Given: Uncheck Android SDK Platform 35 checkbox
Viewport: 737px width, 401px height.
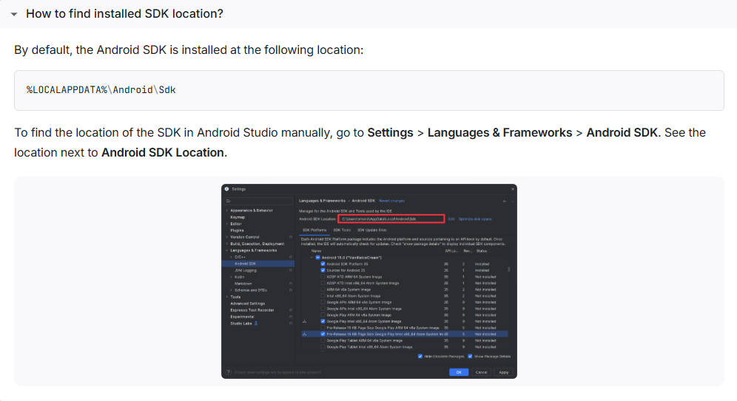Looking at the screenshot, I should [x=323, y=264].
